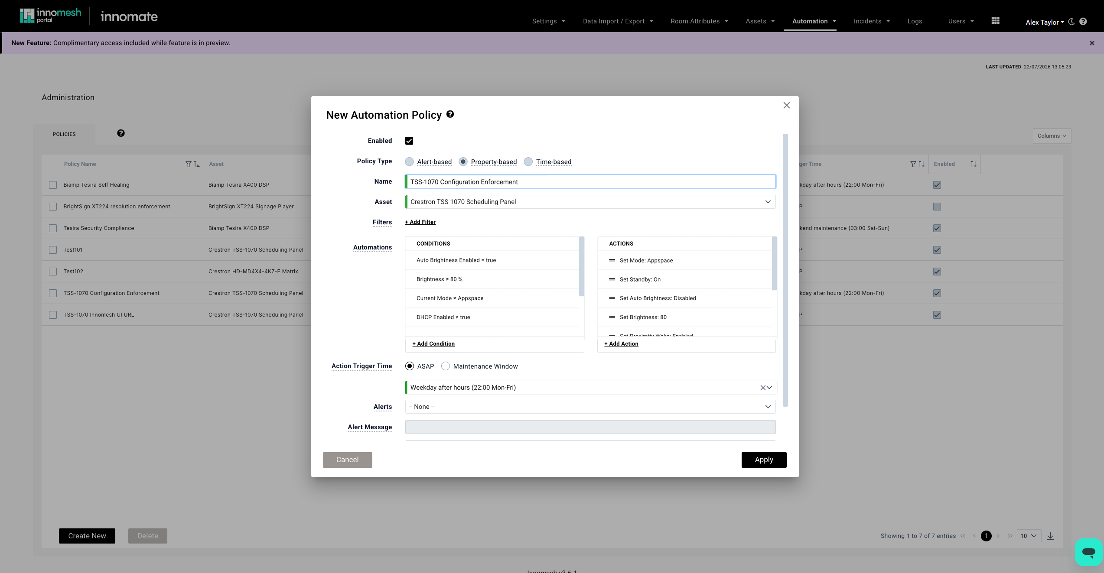Toggle the Enabled checkbox in dialog

tap(409, 141)
